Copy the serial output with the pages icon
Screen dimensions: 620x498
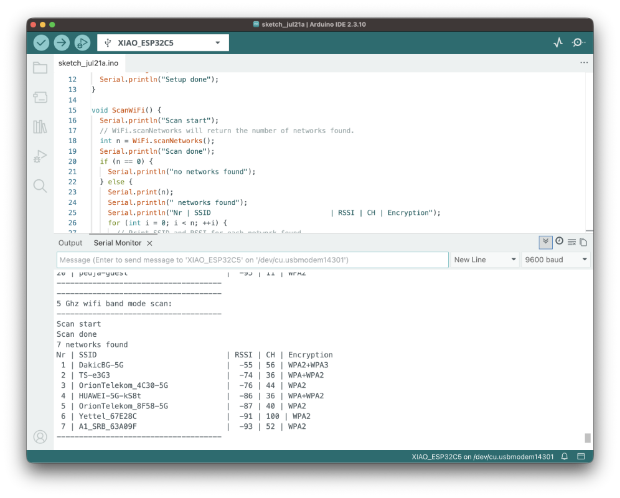click(x=583, y=242)
